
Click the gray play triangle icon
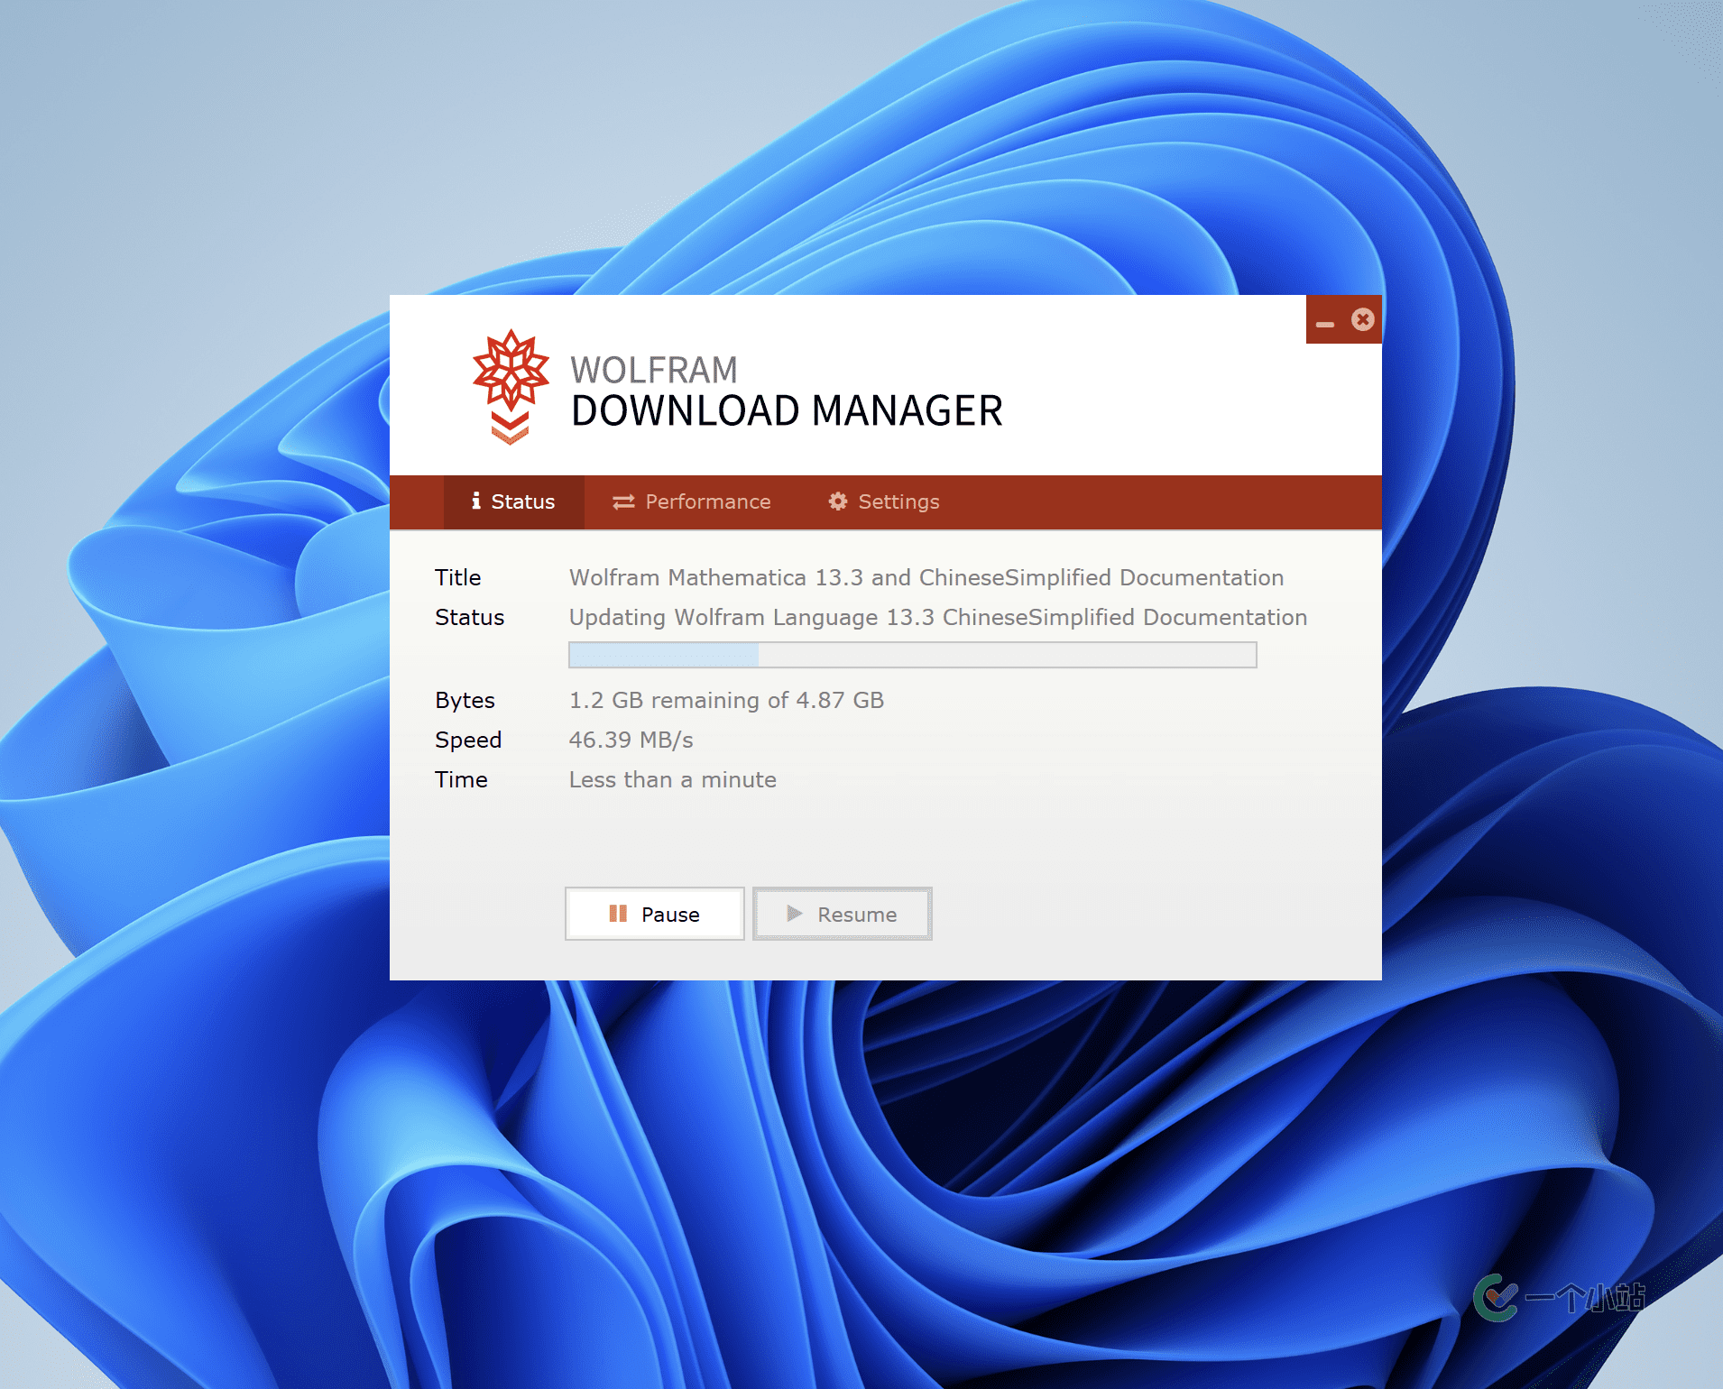tap(794, 914)
